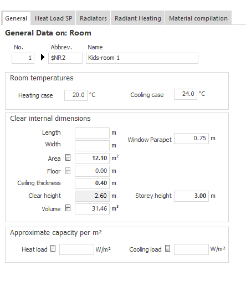Edit the Area field showing 12.10

pyautogui.click(x=92, y=159)
